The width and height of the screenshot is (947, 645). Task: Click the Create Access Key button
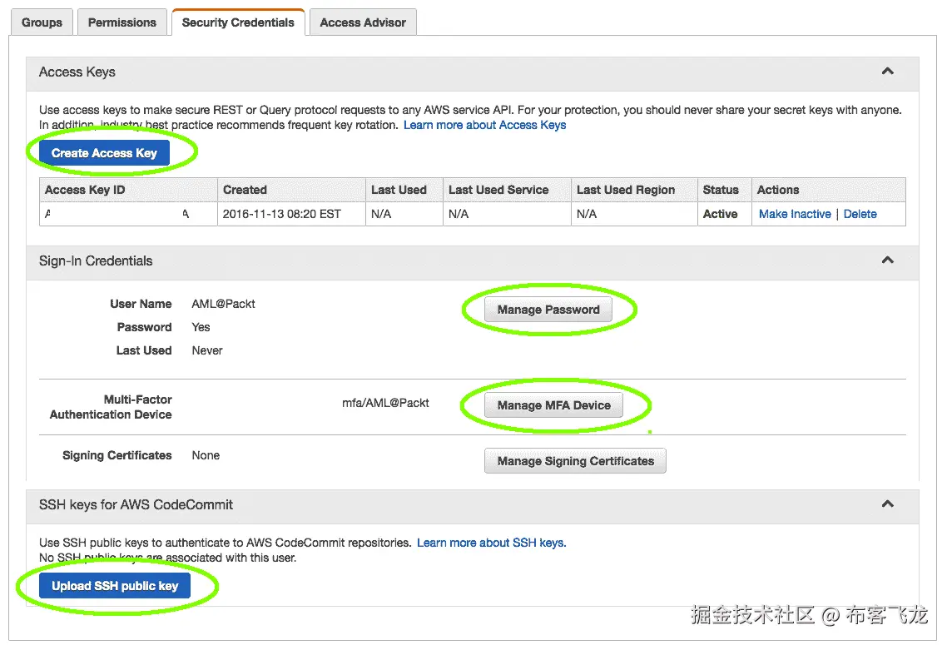(105, 153)
